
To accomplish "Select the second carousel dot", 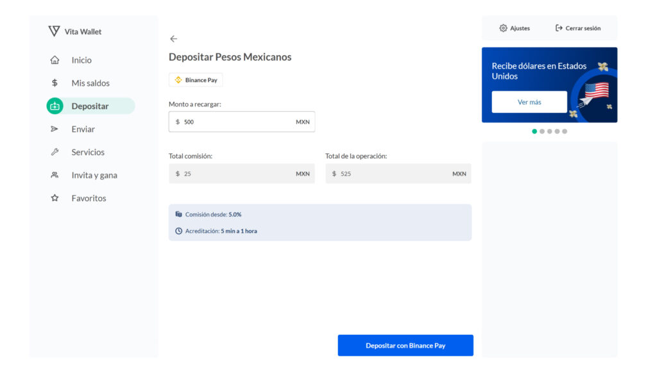I will pyautogui.click(x=542, y=131).
